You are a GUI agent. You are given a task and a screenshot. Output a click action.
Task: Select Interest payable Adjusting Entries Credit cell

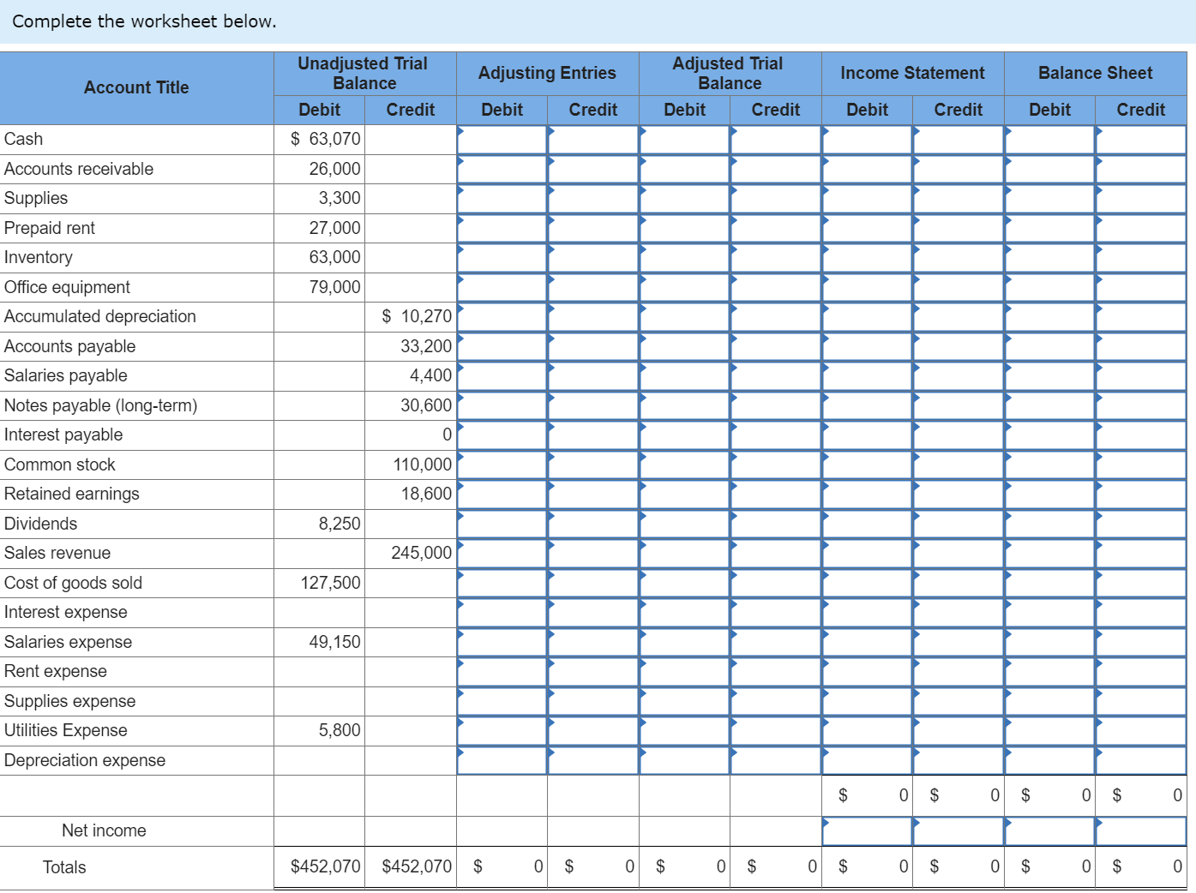[593, 435]
